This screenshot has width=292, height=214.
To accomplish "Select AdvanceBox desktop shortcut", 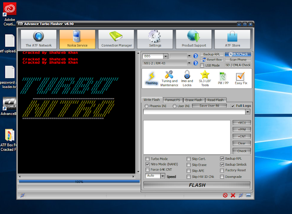I will (x=9, y=106).
